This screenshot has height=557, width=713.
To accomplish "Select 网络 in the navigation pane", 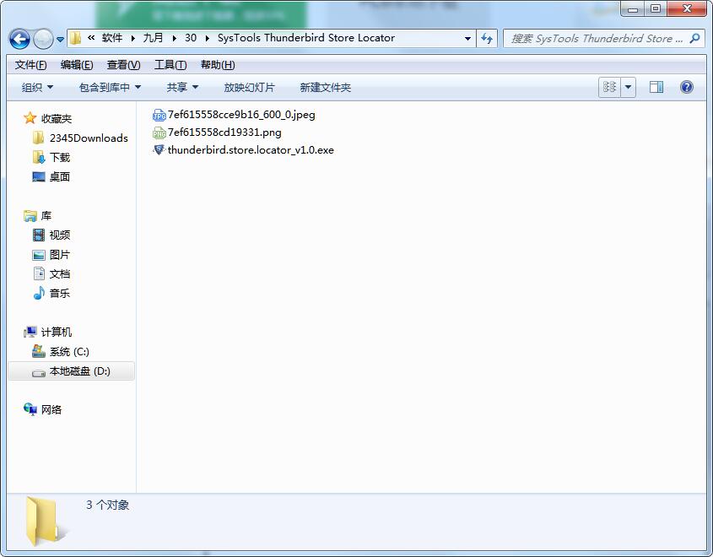I will pyautogui.click(x=51, y=409).
